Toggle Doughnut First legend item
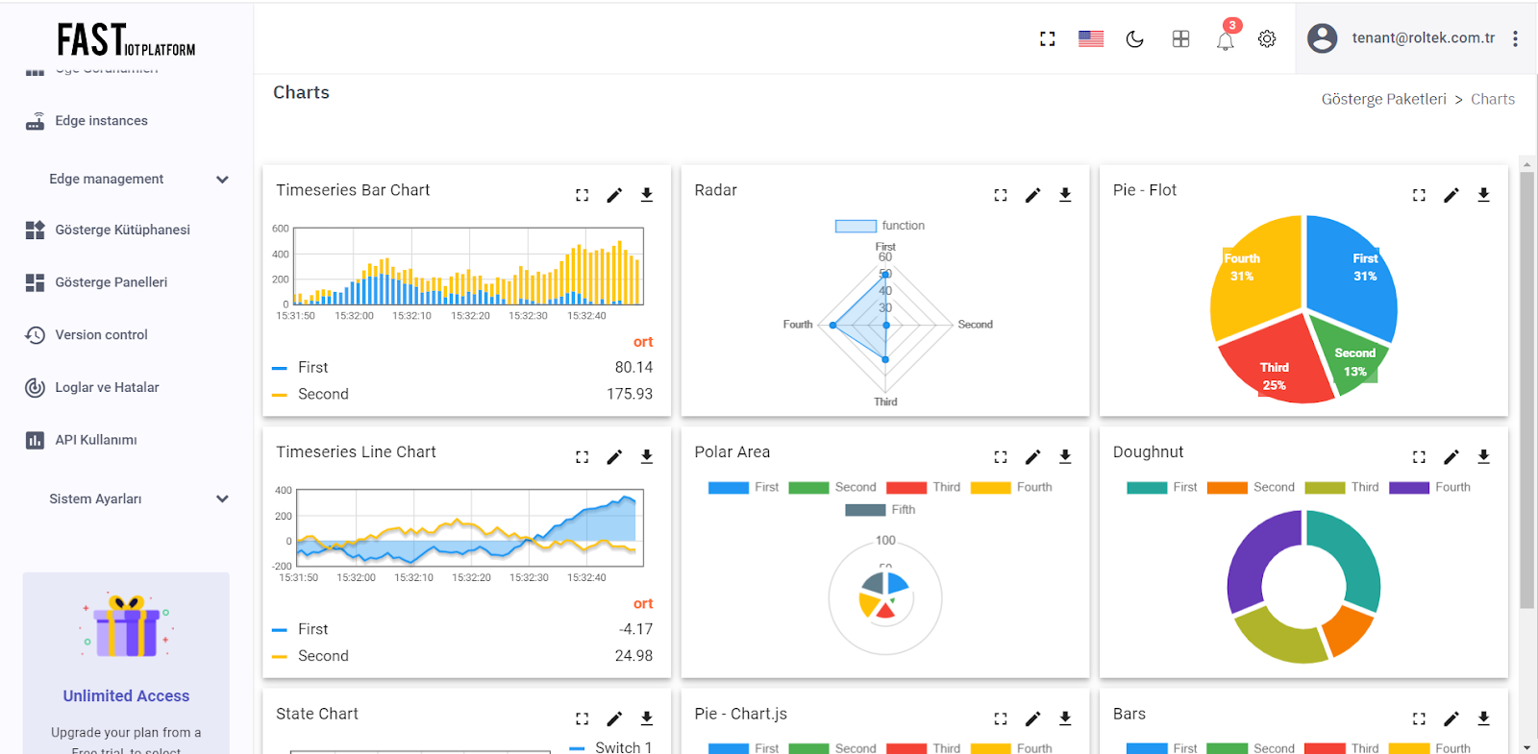 point(1162,488)
